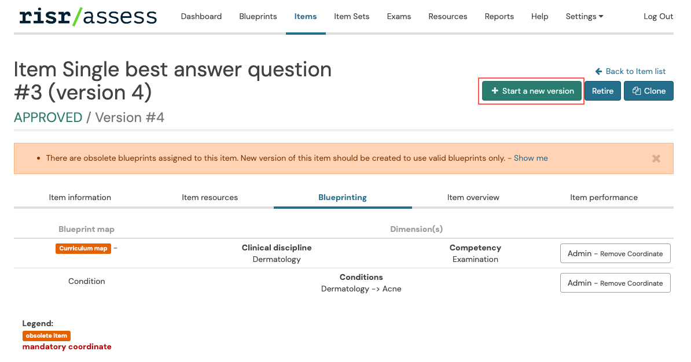The height and width of the screenshot is (362, 691).
Task: Navigate to Item Sets
Action: pyautogui.click(x=351, y=16)
